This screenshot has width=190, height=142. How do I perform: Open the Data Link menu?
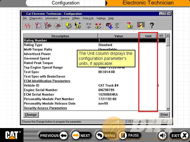[88, 18]
